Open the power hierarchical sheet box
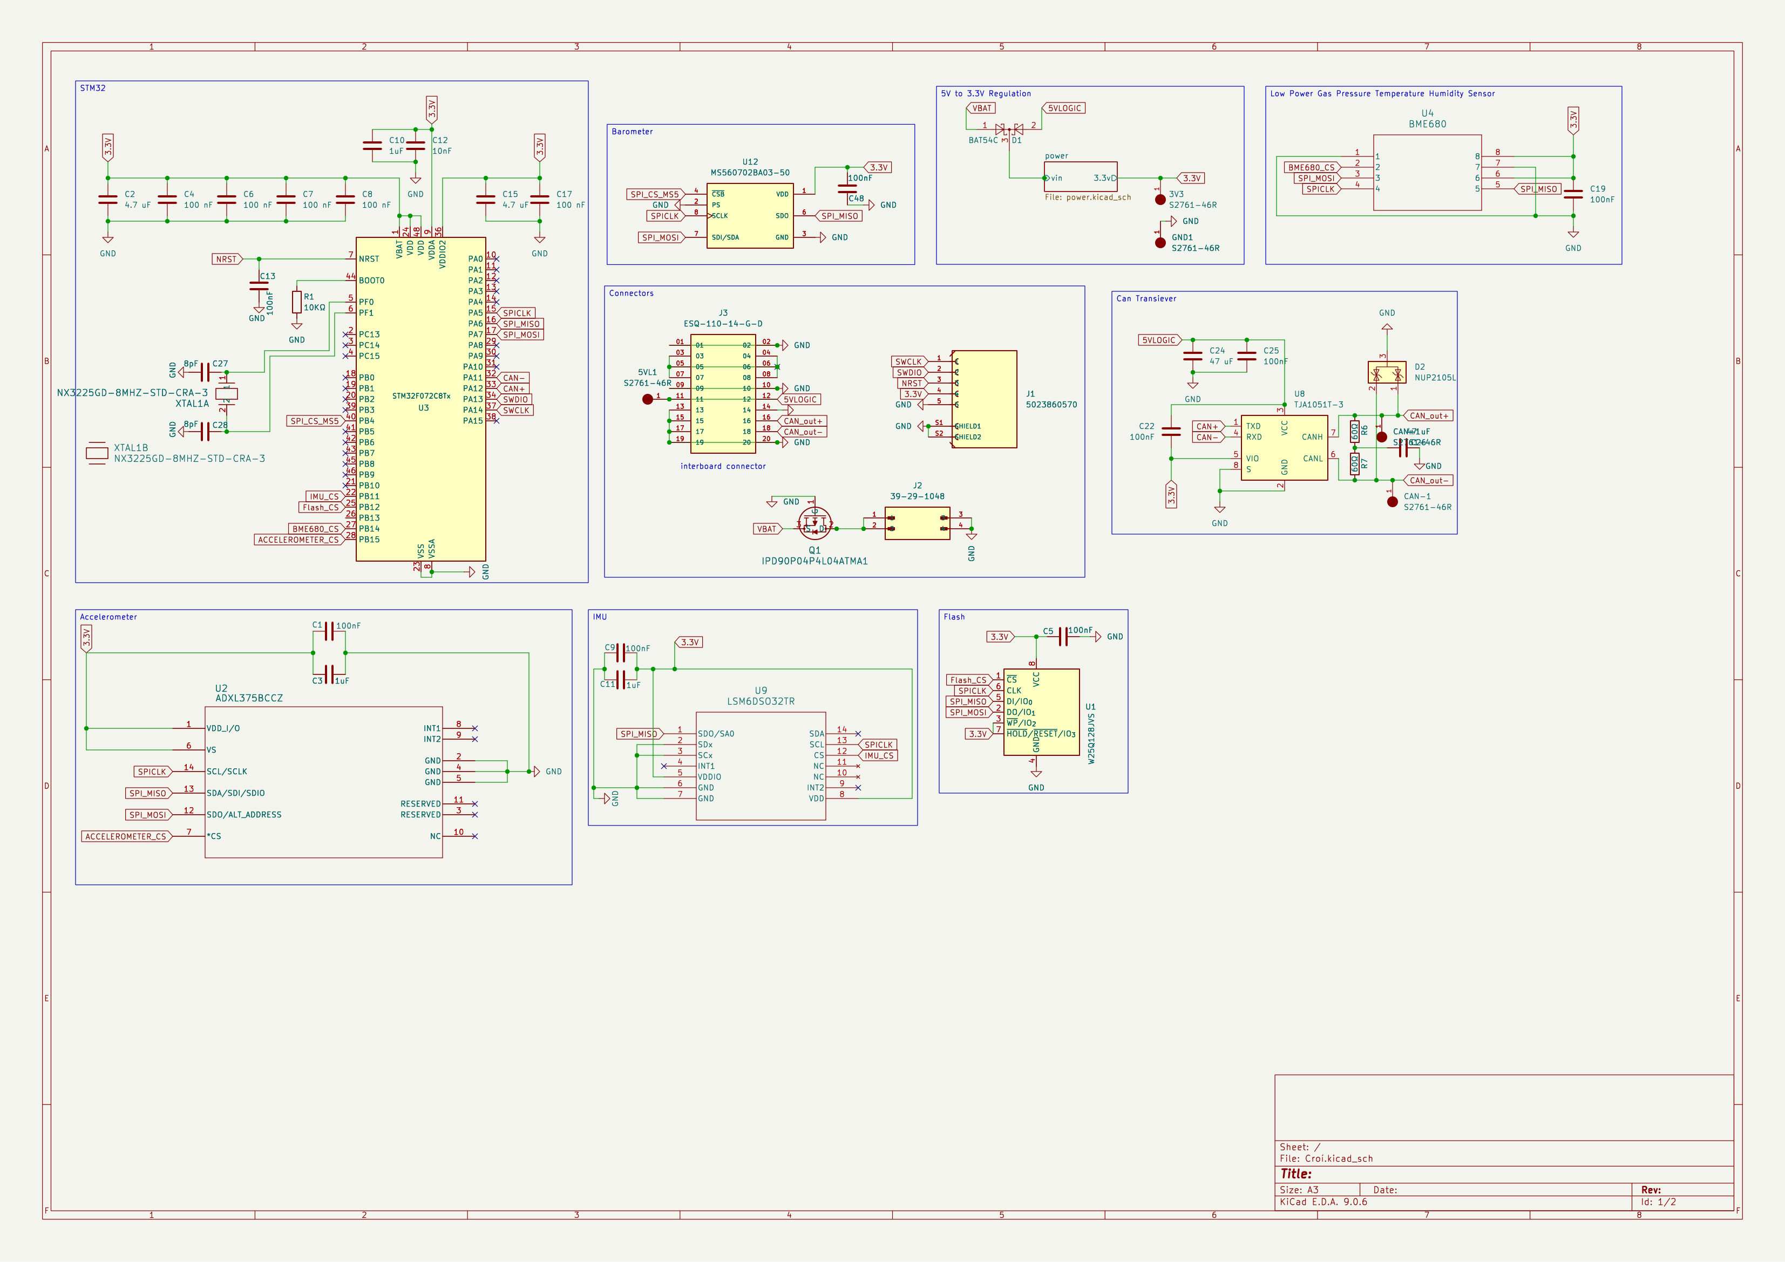Image resolution: width=1785 pixels, height=1262 pixels. [1081, 177]
